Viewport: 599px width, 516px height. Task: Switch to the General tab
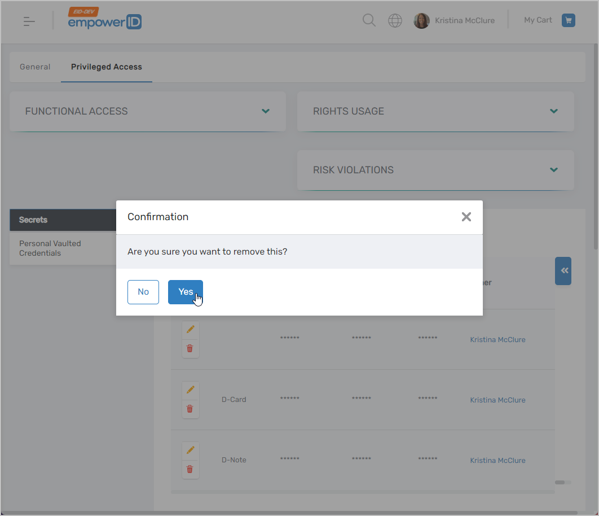[x=35, y=67]
